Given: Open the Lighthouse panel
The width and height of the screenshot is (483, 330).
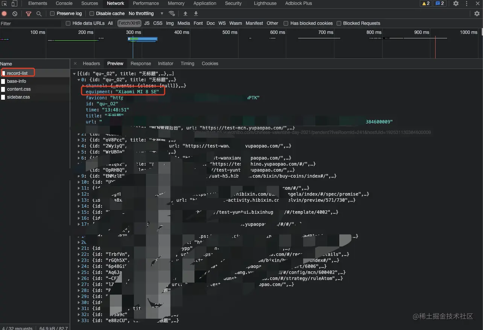Looking at the screenshot, I should click(x=265, y=3).
